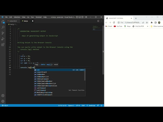Open the Manage gear menu
This screenshot has height=122, width=163.
(x=3, y=101)
